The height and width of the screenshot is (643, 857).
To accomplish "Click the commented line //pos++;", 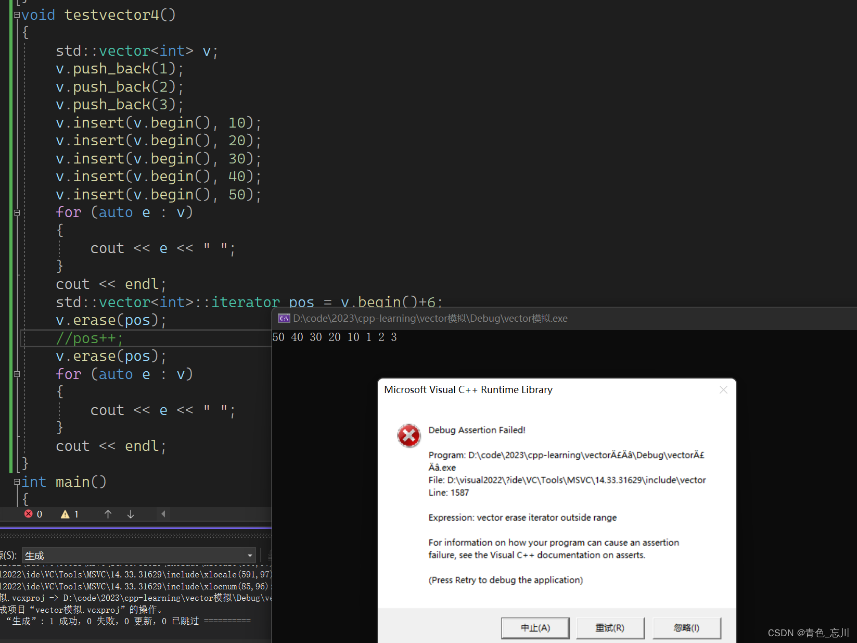I will click(89, 338).
